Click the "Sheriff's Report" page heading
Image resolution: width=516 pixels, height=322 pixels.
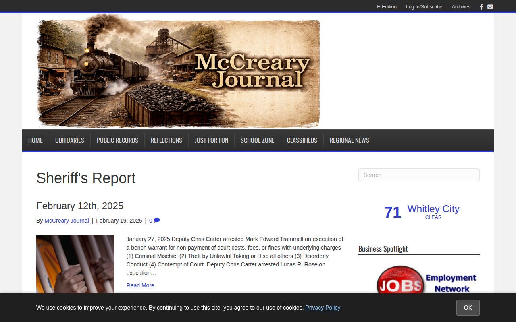(86, 178)
